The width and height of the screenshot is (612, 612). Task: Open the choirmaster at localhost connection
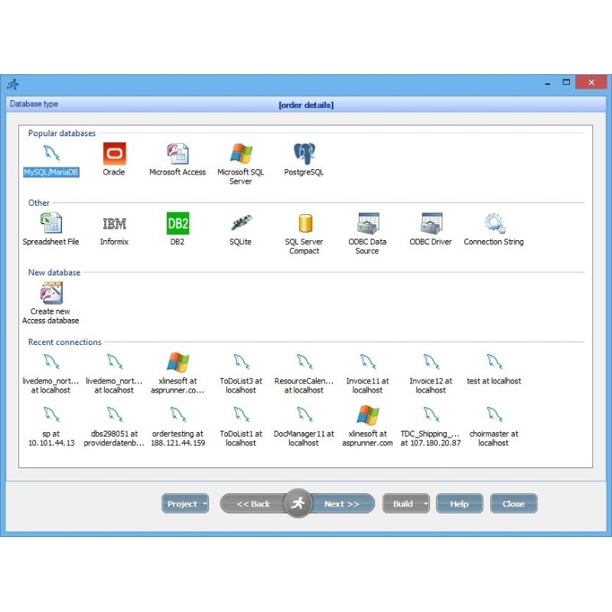tap(494, 425)
